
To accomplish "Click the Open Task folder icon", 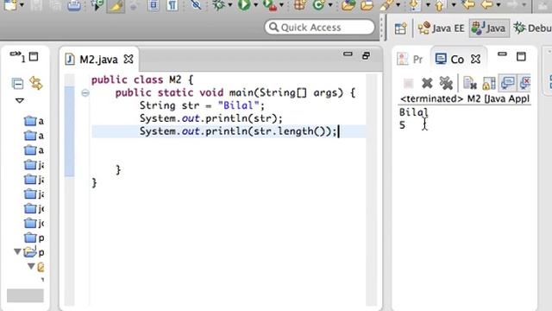I will click(x=367, y=5).
